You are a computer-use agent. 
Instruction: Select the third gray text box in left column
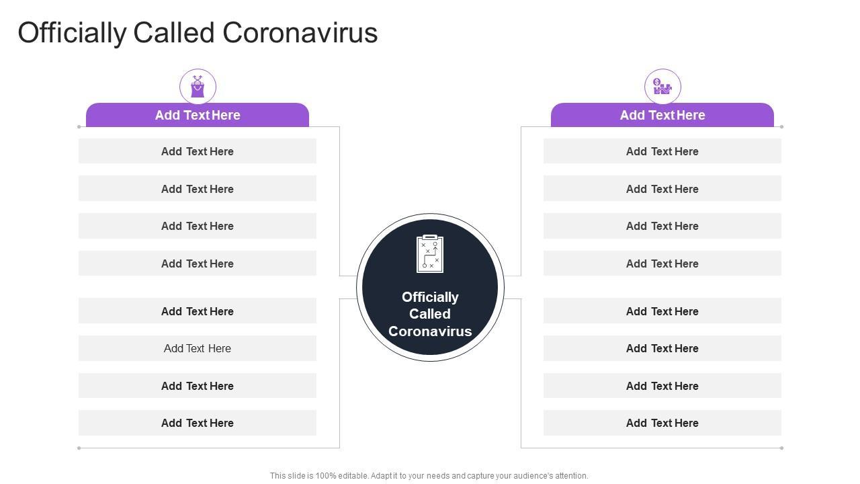pos(198,226)
